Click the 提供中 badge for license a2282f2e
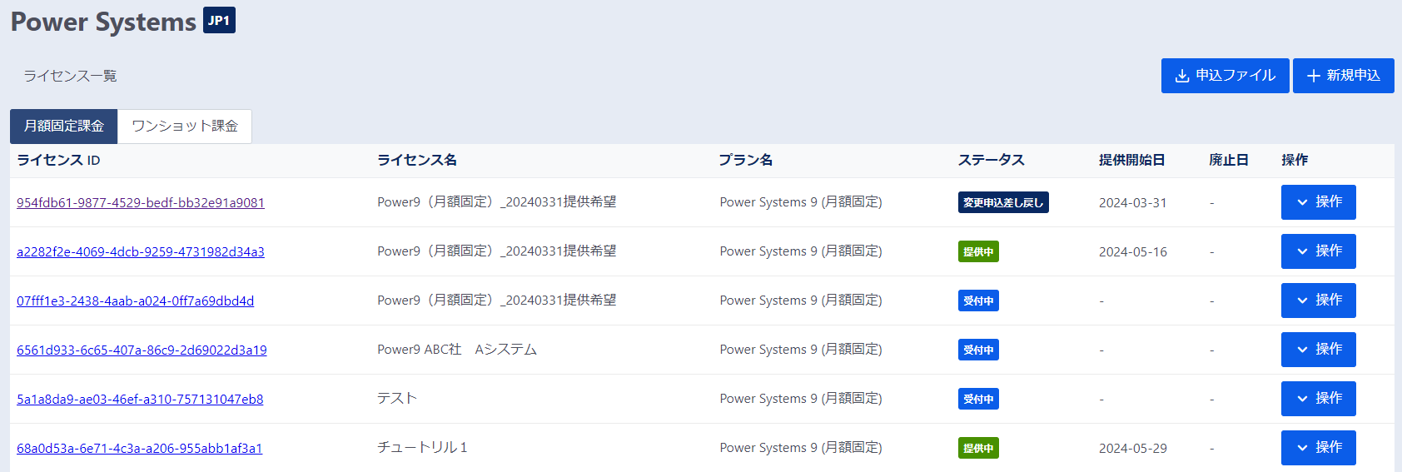This screenshot has height=472, width=1402. tap(978, 251)
